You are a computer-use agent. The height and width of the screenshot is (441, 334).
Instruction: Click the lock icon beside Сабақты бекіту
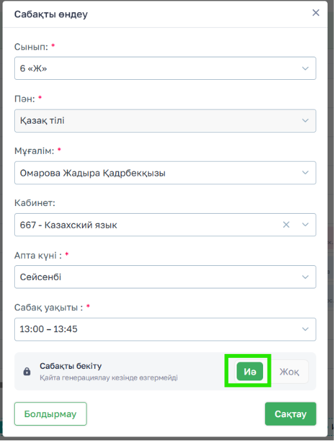[x=26, y=371]
